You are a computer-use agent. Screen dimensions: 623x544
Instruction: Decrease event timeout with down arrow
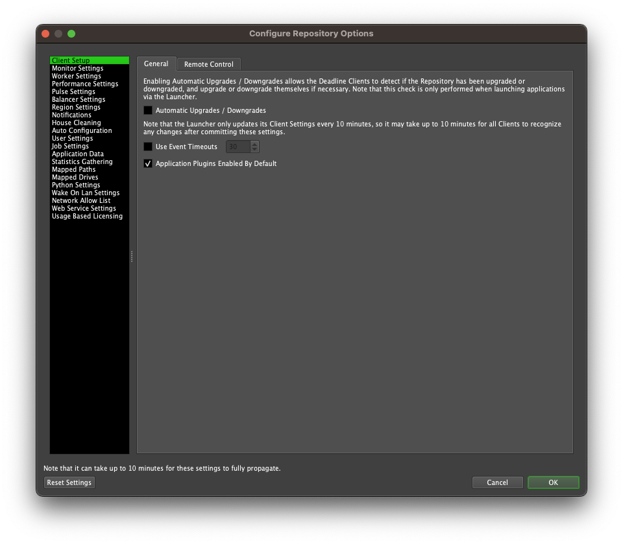254,150
